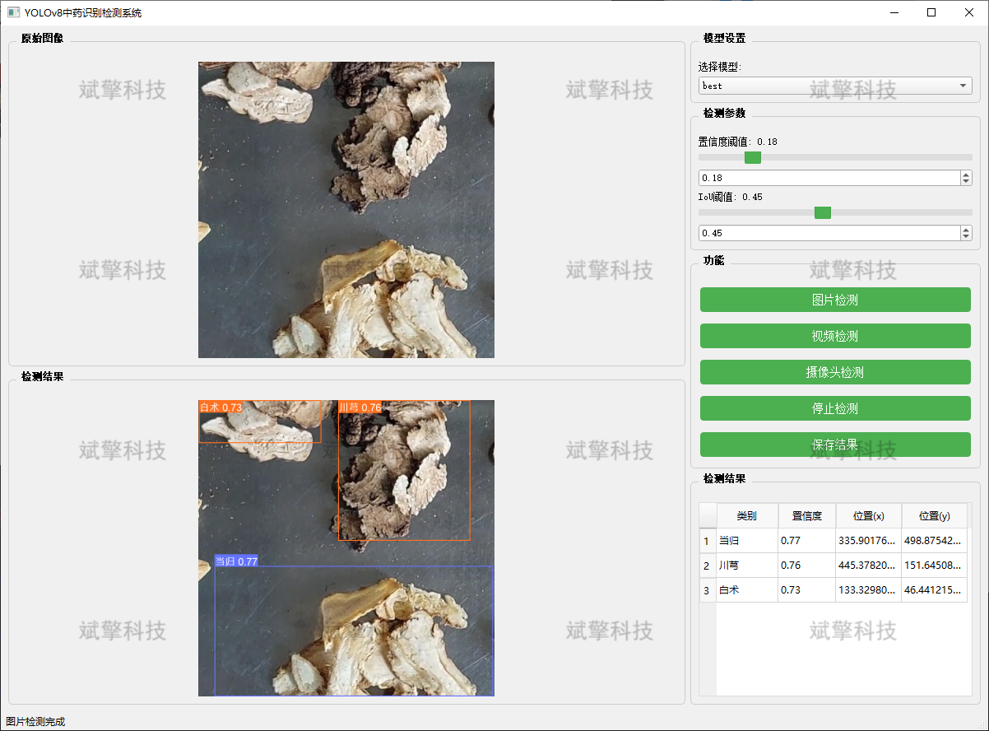Decrease IoU threshold with down stepper
The width and height of the screenshot is (989, 731).
[x=966, y=237]
